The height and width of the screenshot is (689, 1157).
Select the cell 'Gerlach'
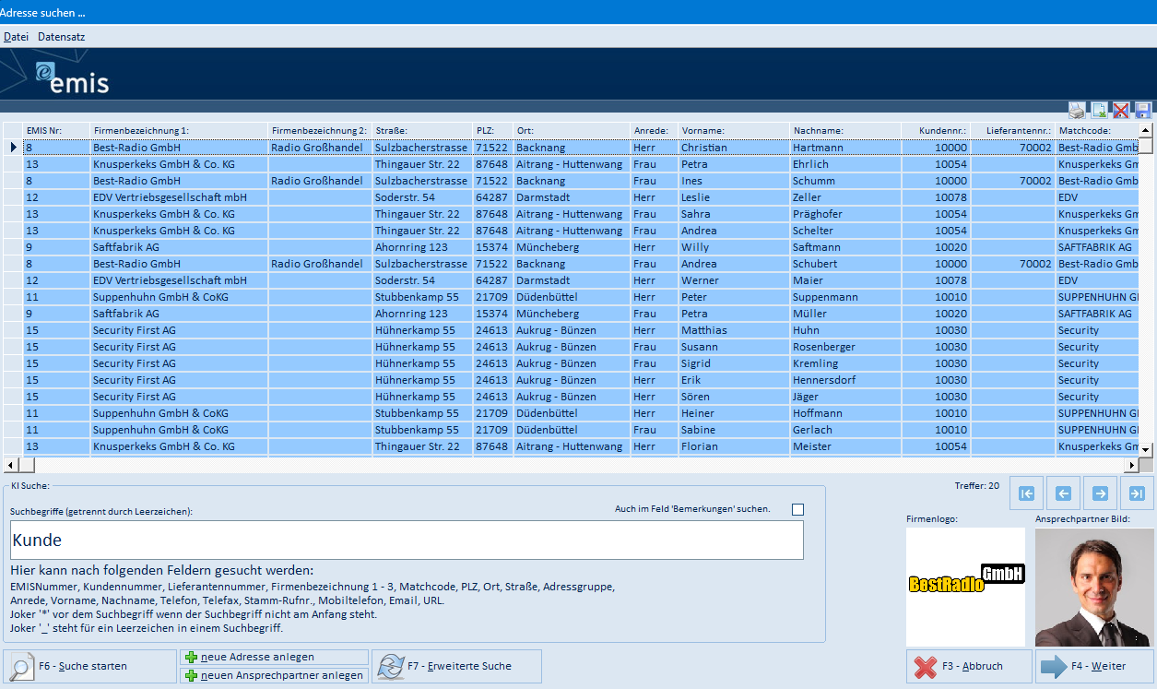pyautogui.click(x=845, y=430)
